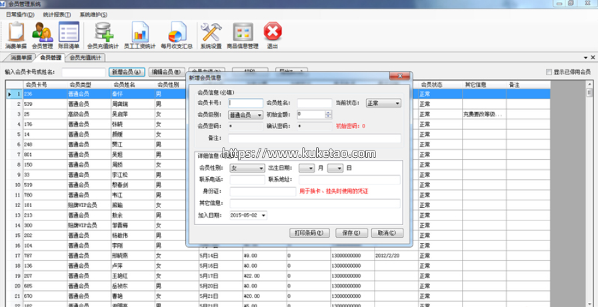This screenshot has width=598, height=307.
Task: Toggle 显示已停用会员 checkbox
Action: pos(549,72)
